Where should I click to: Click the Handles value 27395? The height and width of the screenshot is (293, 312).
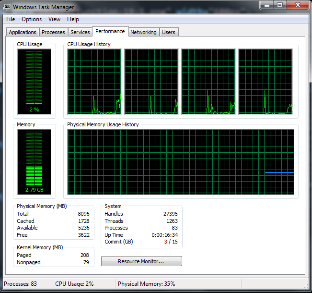pos(171,214)
